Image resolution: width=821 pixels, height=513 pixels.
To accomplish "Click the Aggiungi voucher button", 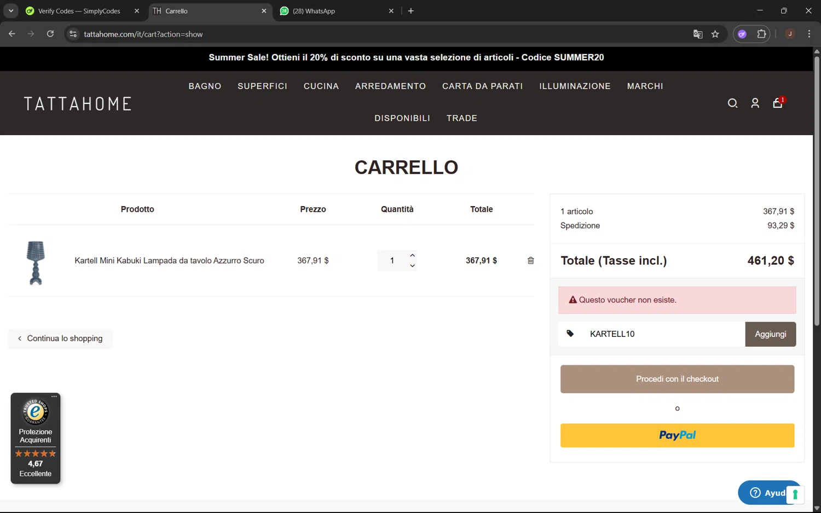I will (x=770, y=334).
